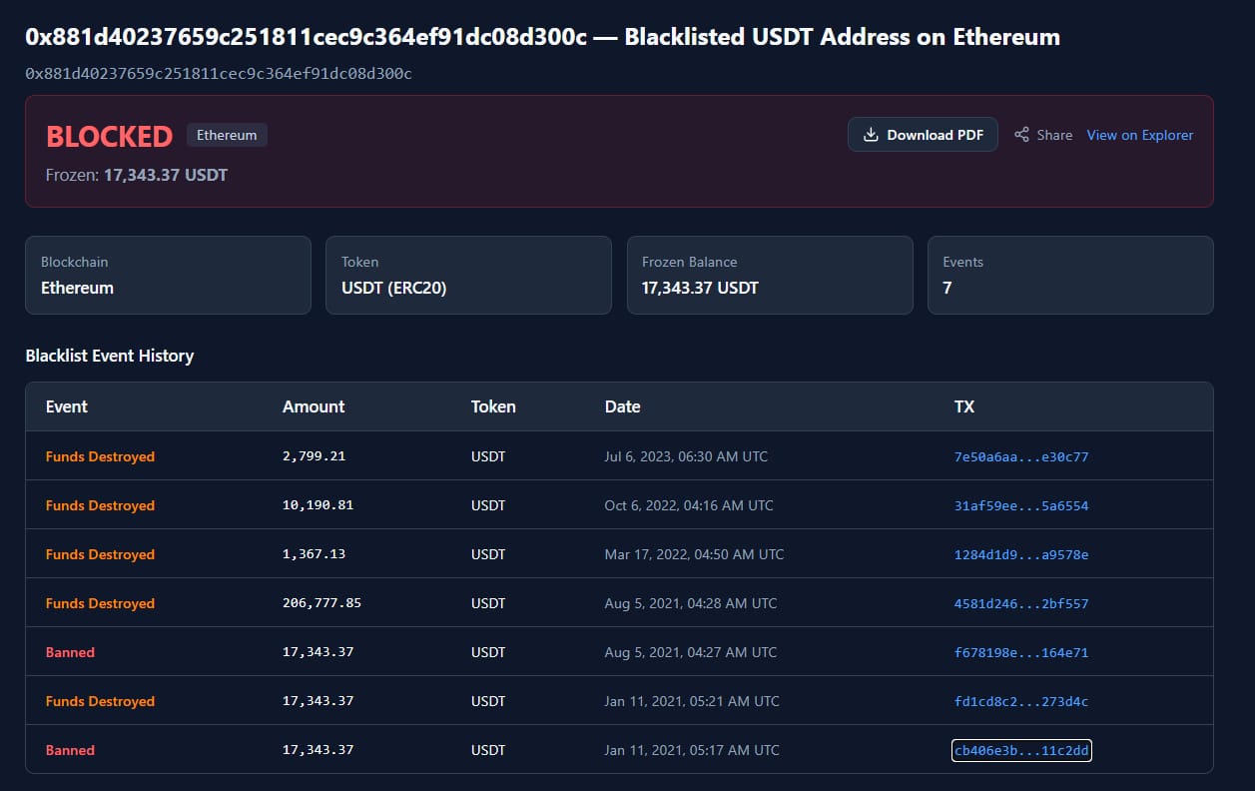
Task: Click the Amount column header
Action: 314,406
